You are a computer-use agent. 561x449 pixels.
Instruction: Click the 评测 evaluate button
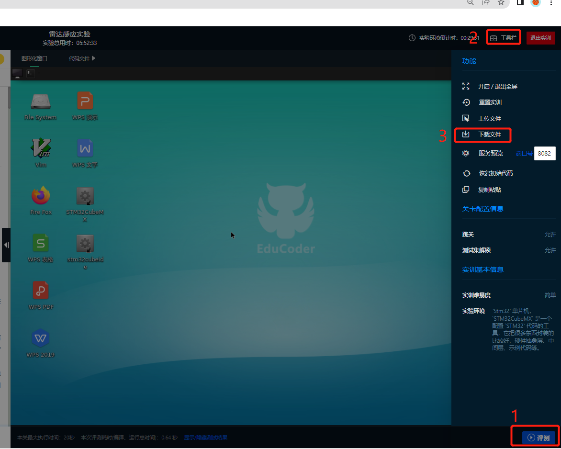(539, 438)
